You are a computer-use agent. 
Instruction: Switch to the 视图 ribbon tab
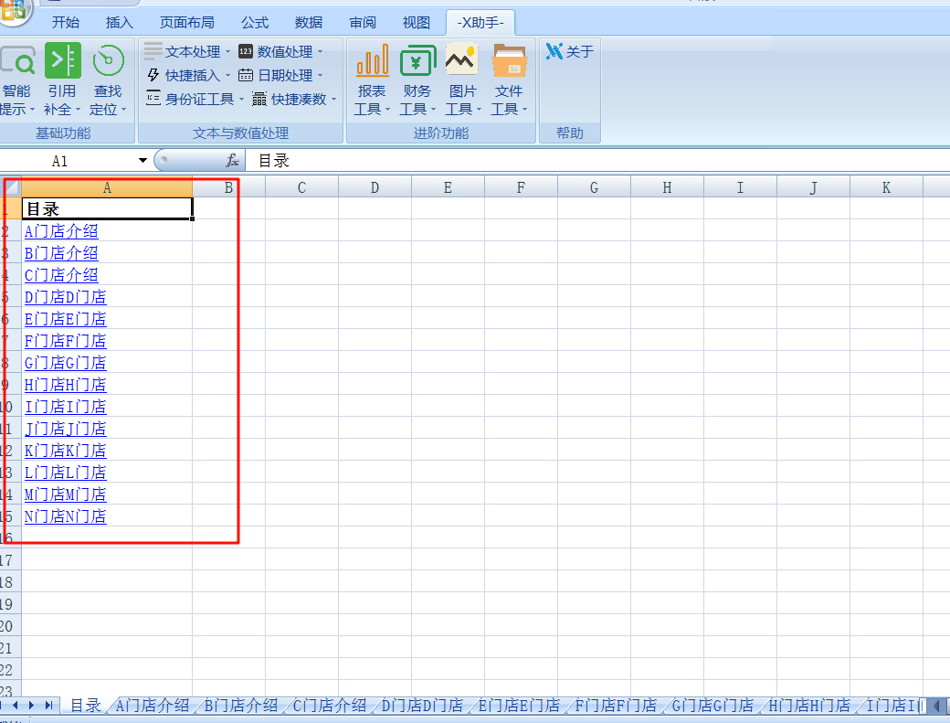pyautogui.click(x=417, y=23)
